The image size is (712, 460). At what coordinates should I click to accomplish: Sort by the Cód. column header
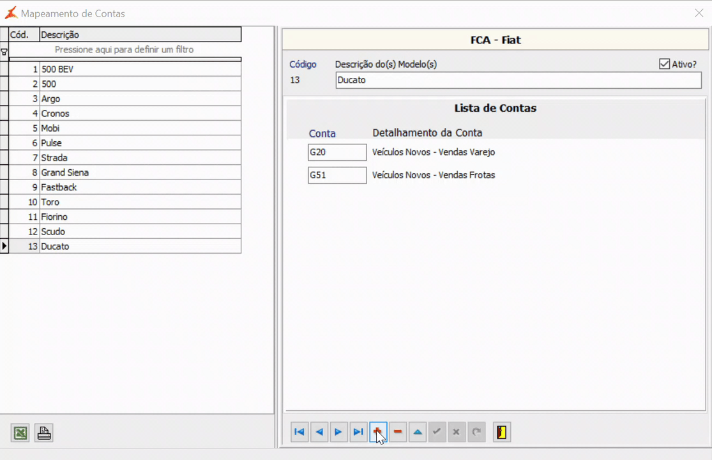pos(24,34)
